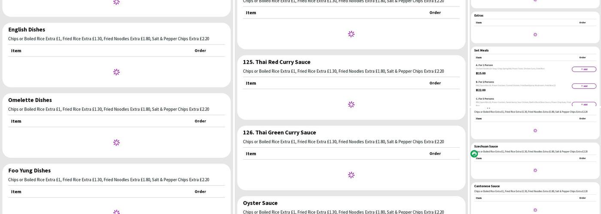Click the 125. Thai Red Curry Sauce title
The image size is (601, 214).
coord(276,62)
